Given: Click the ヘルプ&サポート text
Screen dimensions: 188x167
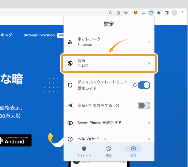Looking at the screenshot, I should coord(92,139).
